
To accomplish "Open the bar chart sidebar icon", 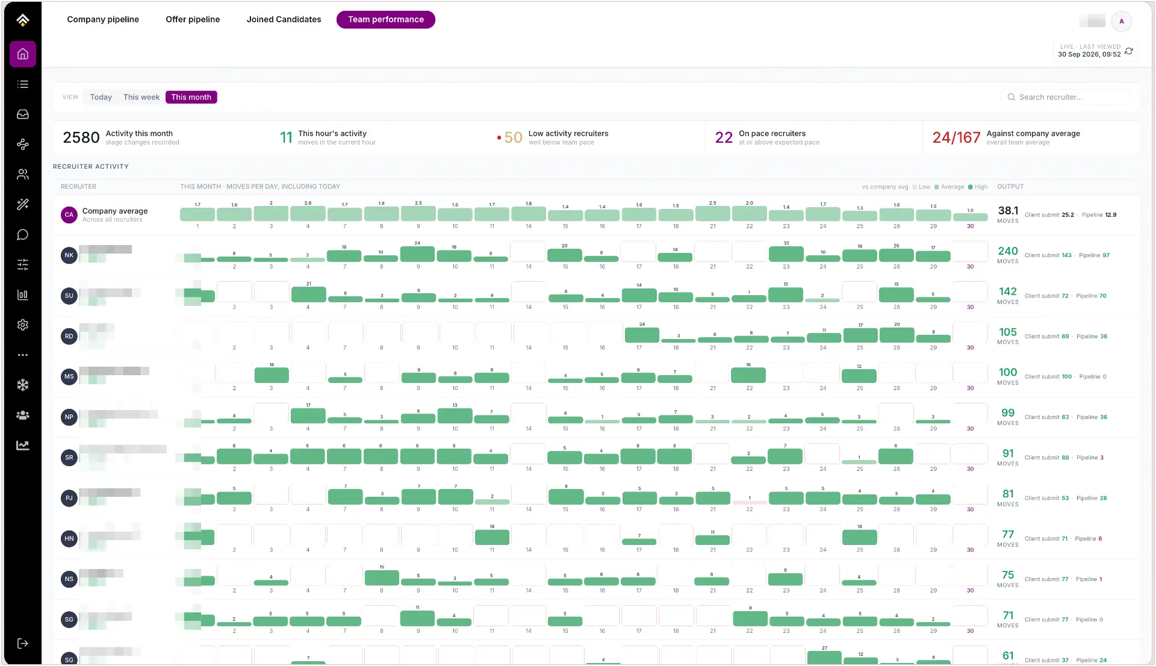I will click(23, 295).
